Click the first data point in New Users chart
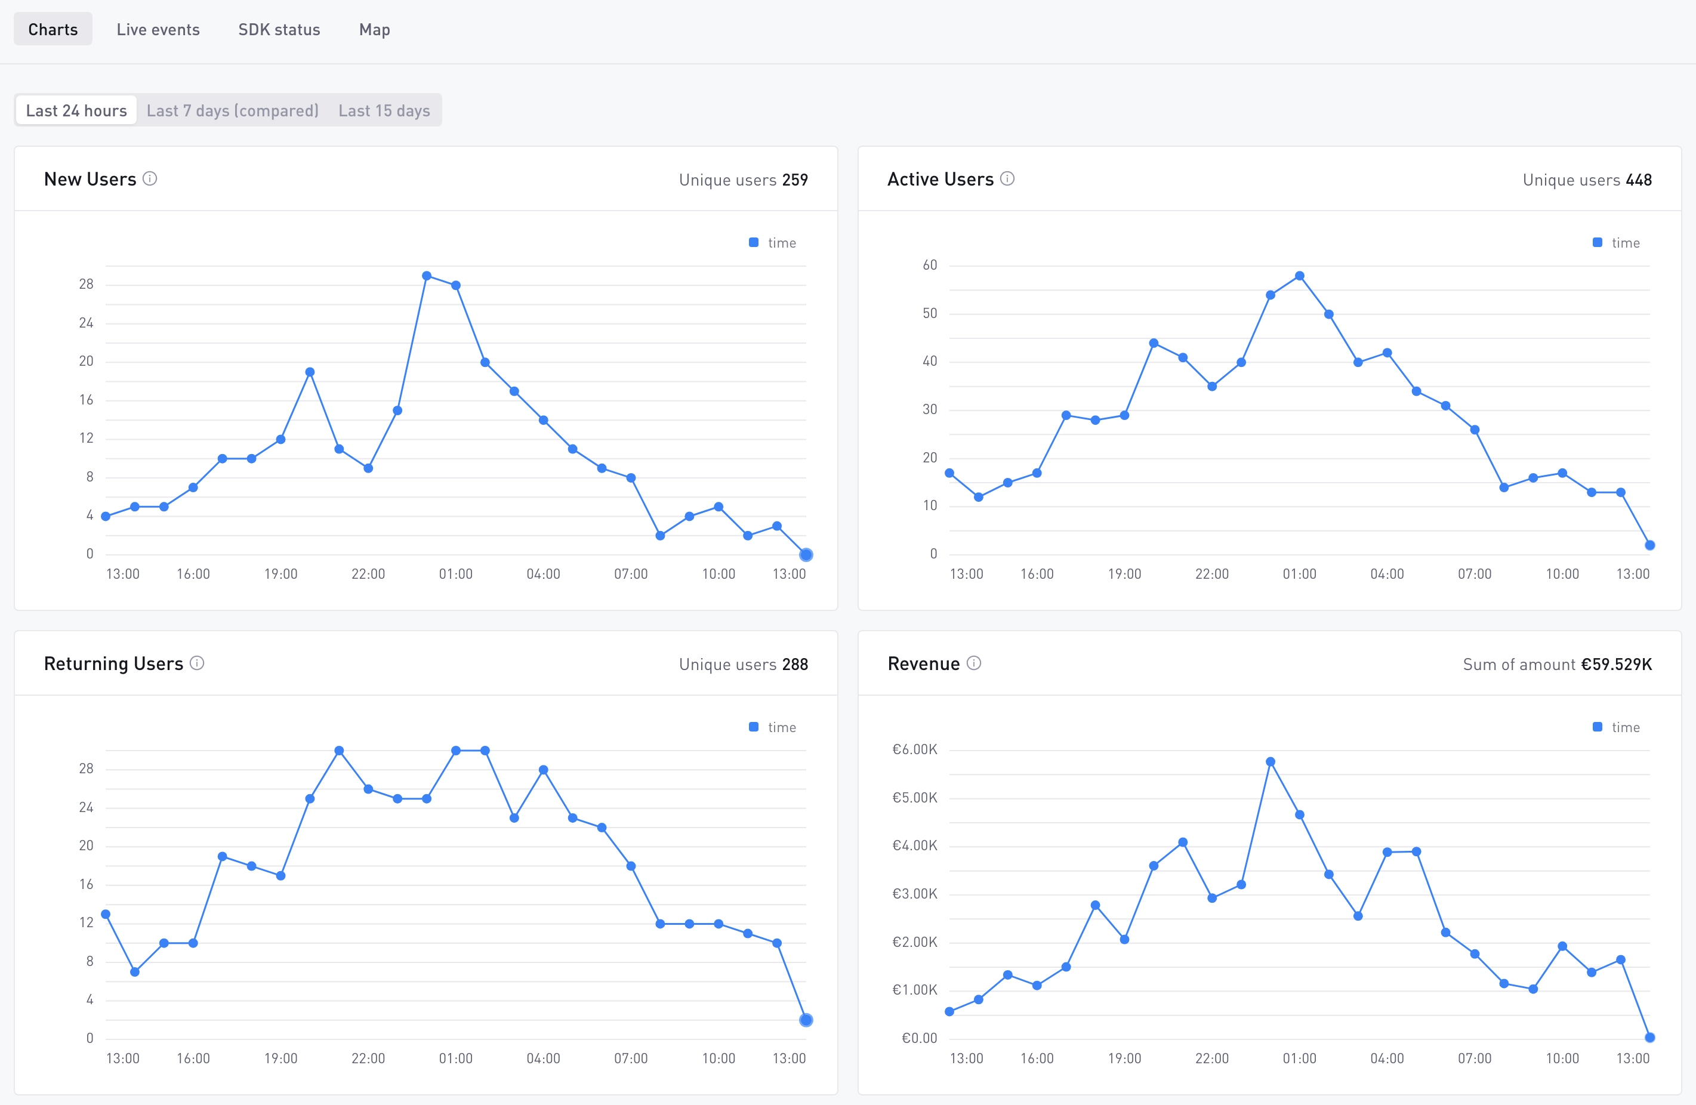Image resolution: width=1696 pixels, height=1105 pixels. 106,517
